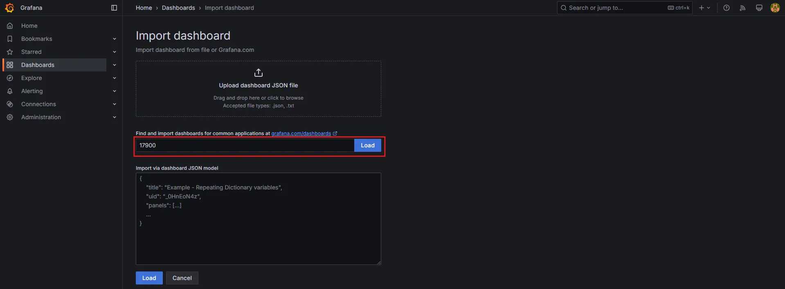Expand the Administration section chevron
The width and height of the screenshot is (785, 289).
115,117
